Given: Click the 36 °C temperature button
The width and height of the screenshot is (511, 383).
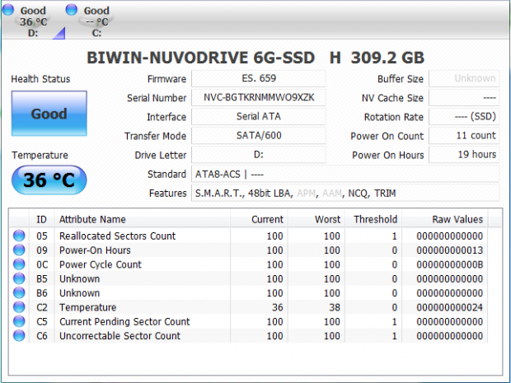Looking at the screenshot, I should tap(49, 180).
